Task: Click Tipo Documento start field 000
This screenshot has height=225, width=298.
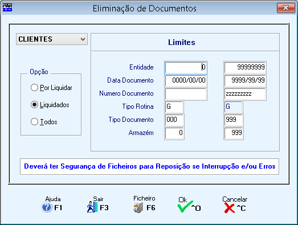Action: pos(174,120)
